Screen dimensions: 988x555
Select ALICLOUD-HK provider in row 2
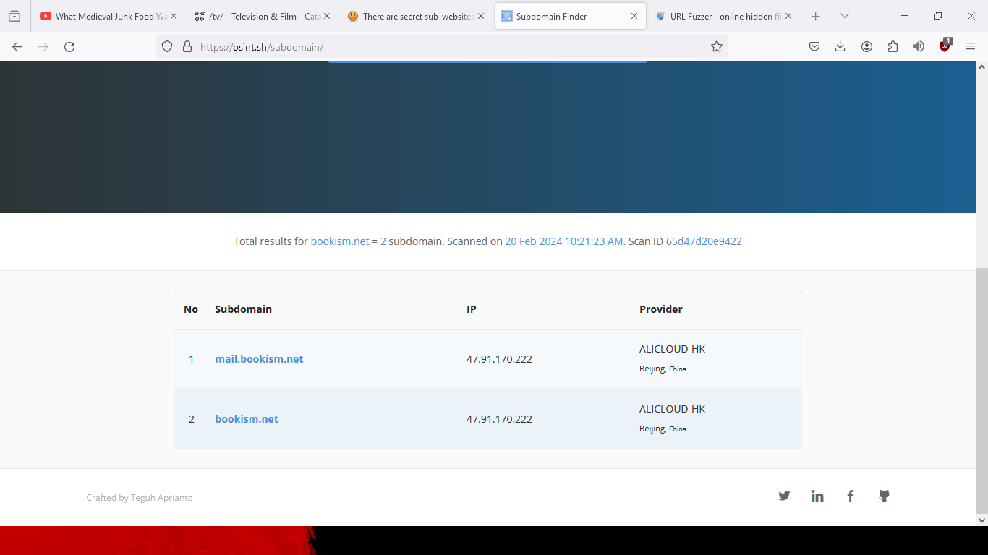click(672, 409)
